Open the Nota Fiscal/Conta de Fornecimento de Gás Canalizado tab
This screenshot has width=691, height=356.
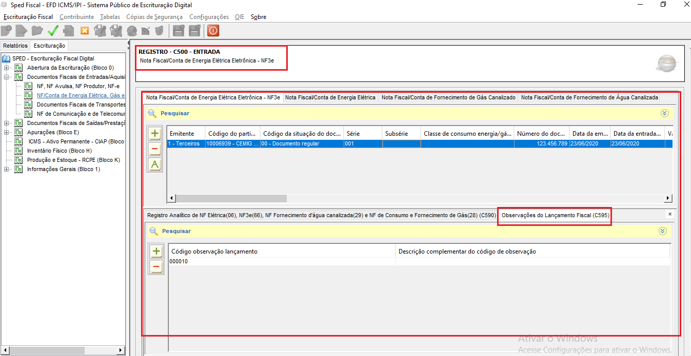pyautogui.click(x=448, y=97)
